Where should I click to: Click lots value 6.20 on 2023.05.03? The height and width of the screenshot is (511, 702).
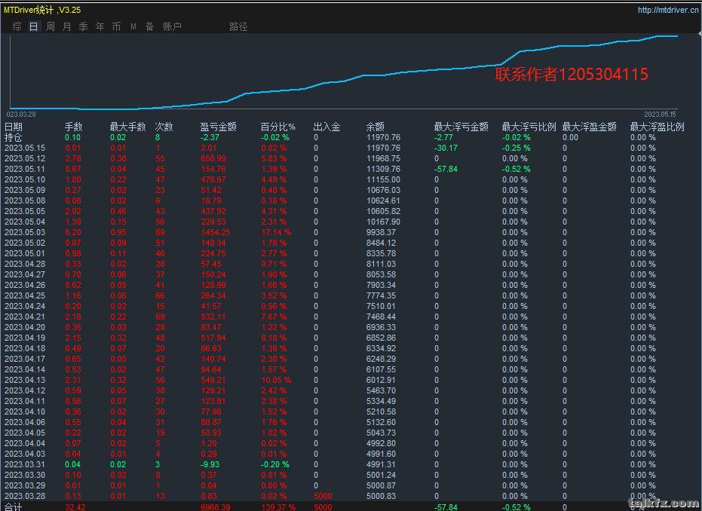[x=73, y=232]
